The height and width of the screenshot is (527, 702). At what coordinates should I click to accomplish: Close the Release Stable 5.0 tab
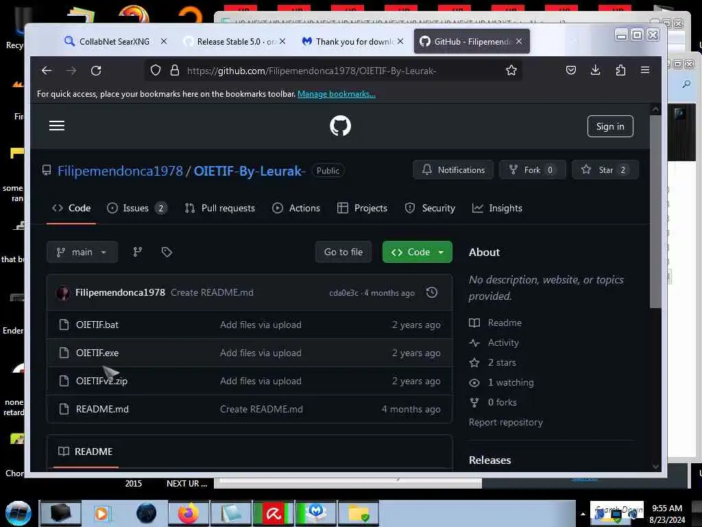(282, 41)
